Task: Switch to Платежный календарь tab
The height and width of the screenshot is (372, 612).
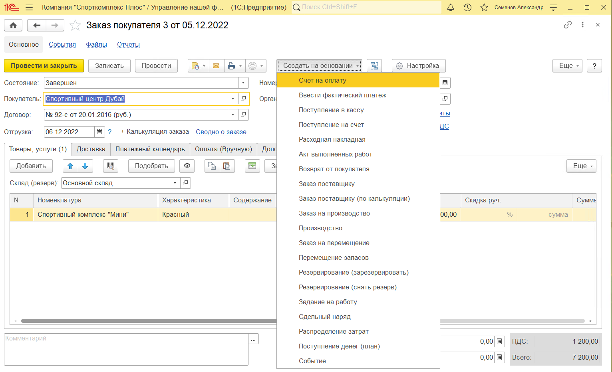Action: (150, 149)
